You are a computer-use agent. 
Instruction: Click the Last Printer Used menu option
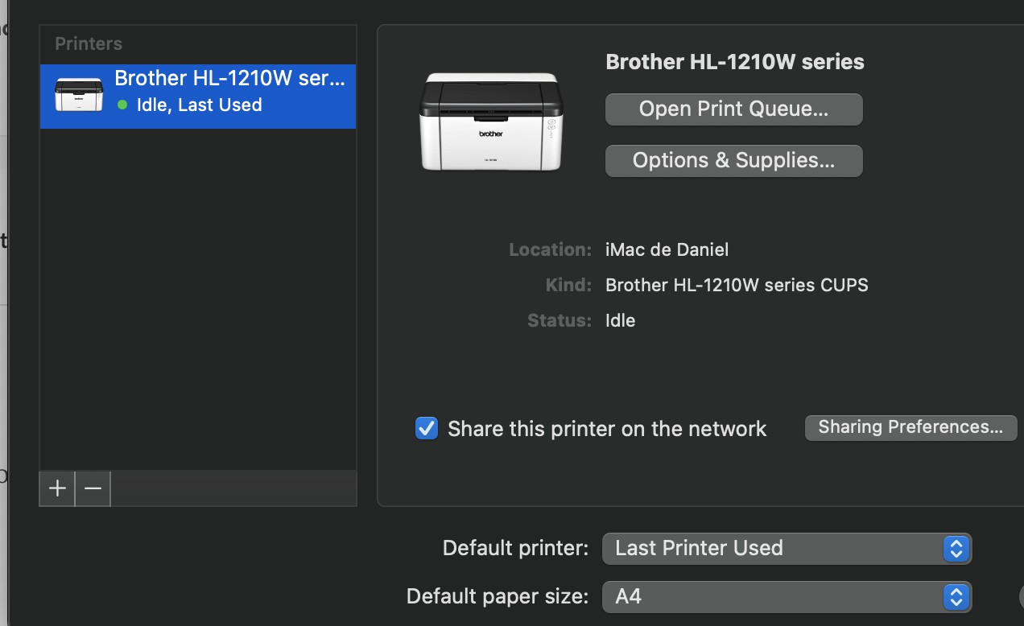[699, 548]
